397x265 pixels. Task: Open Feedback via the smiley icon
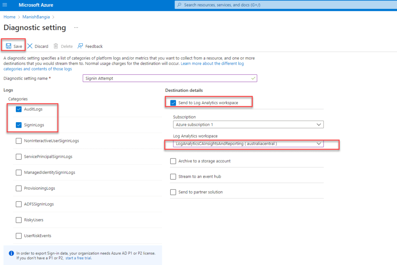(x=80, y=46)
